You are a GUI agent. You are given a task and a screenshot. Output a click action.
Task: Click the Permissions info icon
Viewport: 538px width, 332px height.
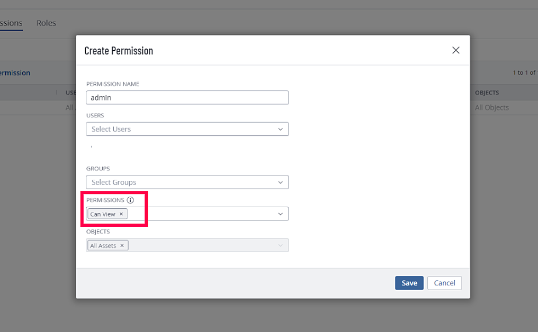click(x=130, y=200)
